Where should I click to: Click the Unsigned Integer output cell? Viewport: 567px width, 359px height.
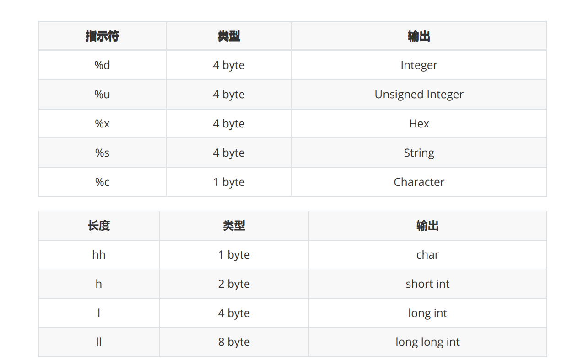click(x=419, y=95)
